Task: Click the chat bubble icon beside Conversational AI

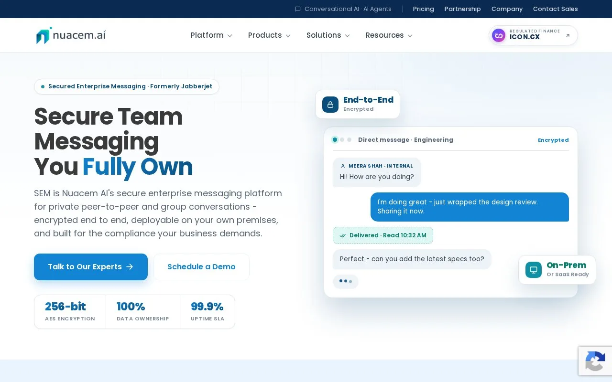Action: tap(298, 9)
